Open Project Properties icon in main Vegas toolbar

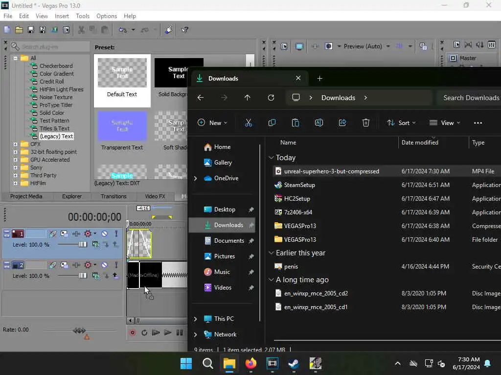tap(66, 30)
